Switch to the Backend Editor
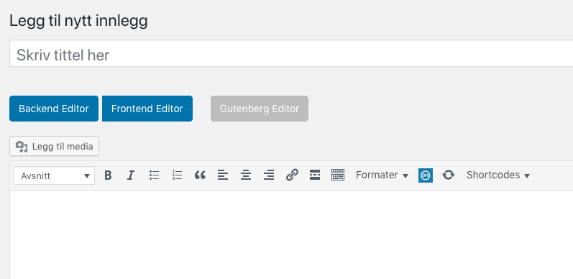This screenshot has width=573, height=279. [54, 109]
